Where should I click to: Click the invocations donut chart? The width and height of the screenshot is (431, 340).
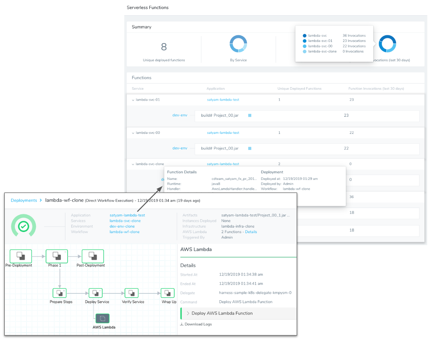click(x=388, y=44)
